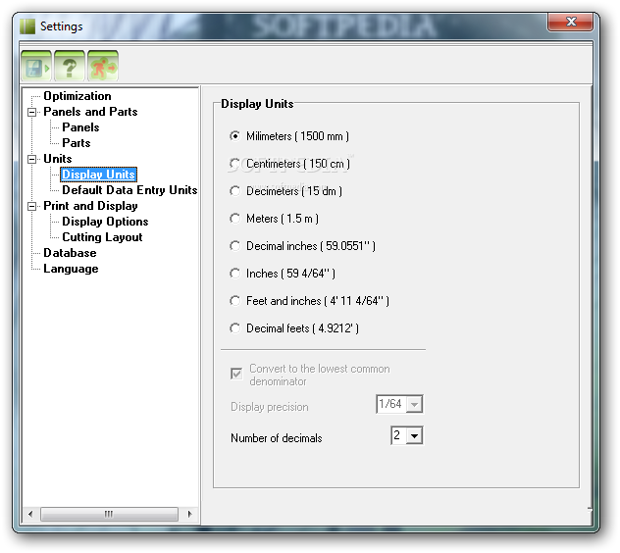Select Meters (1.5 m) radio button
Screen dimensions: 620x553
tap(234, 219)
